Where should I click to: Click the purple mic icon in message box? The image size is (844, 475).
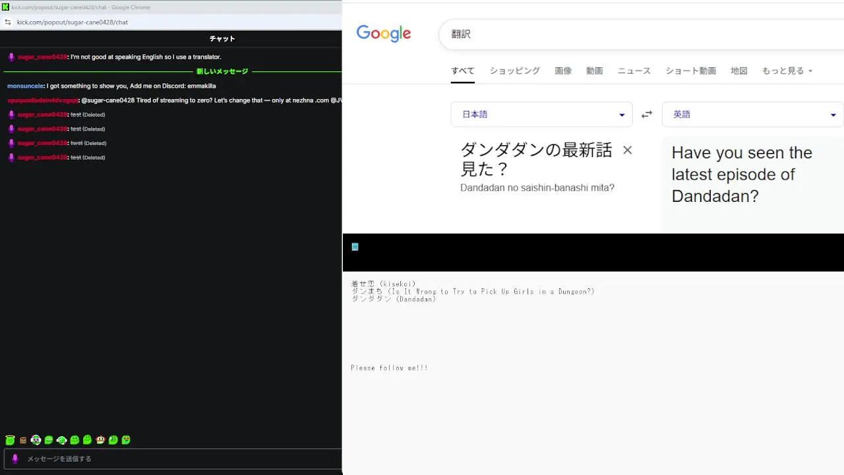point(15,459)
